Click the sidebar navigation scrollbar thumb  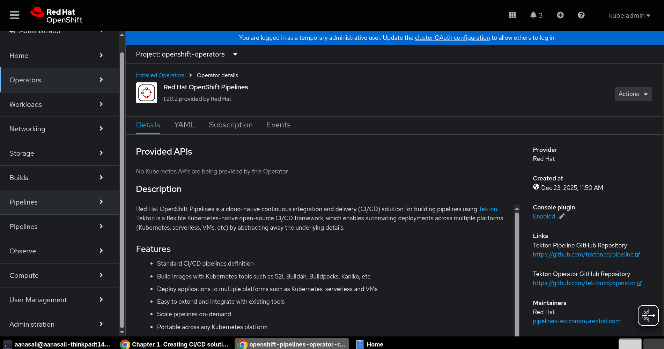(122, 190)
